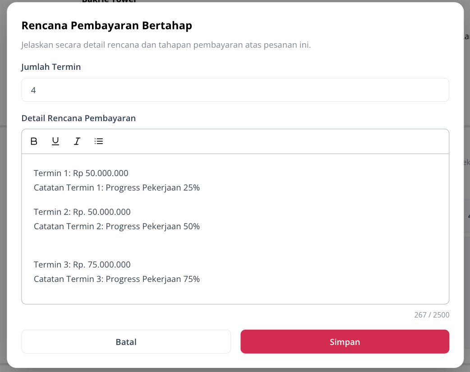The width and height of the screenshot is (470, 372).
Task: Toggle italic formatting in the editor
Action: (x=77, y=141)
